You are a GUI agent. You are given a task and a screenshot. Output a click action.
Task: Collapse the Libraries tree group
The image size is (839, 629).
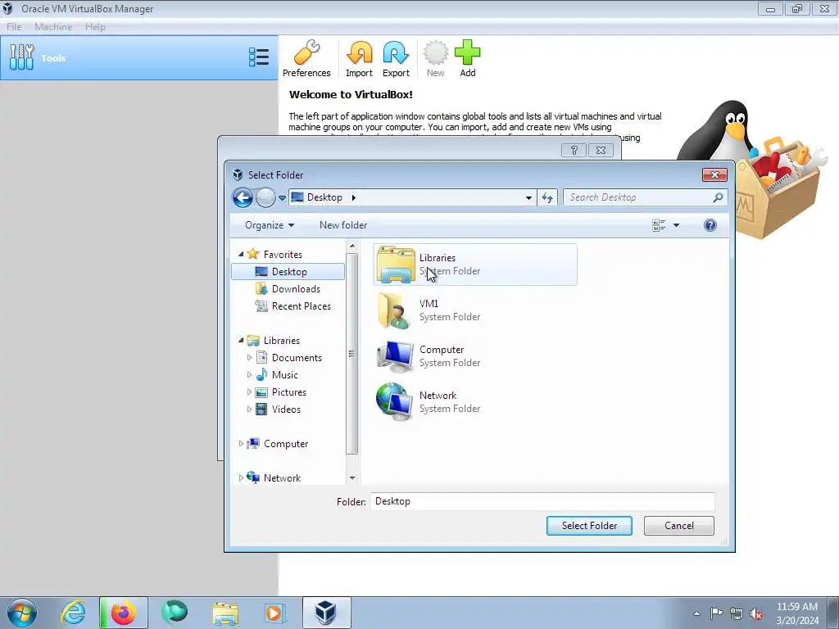coord(241,340)
